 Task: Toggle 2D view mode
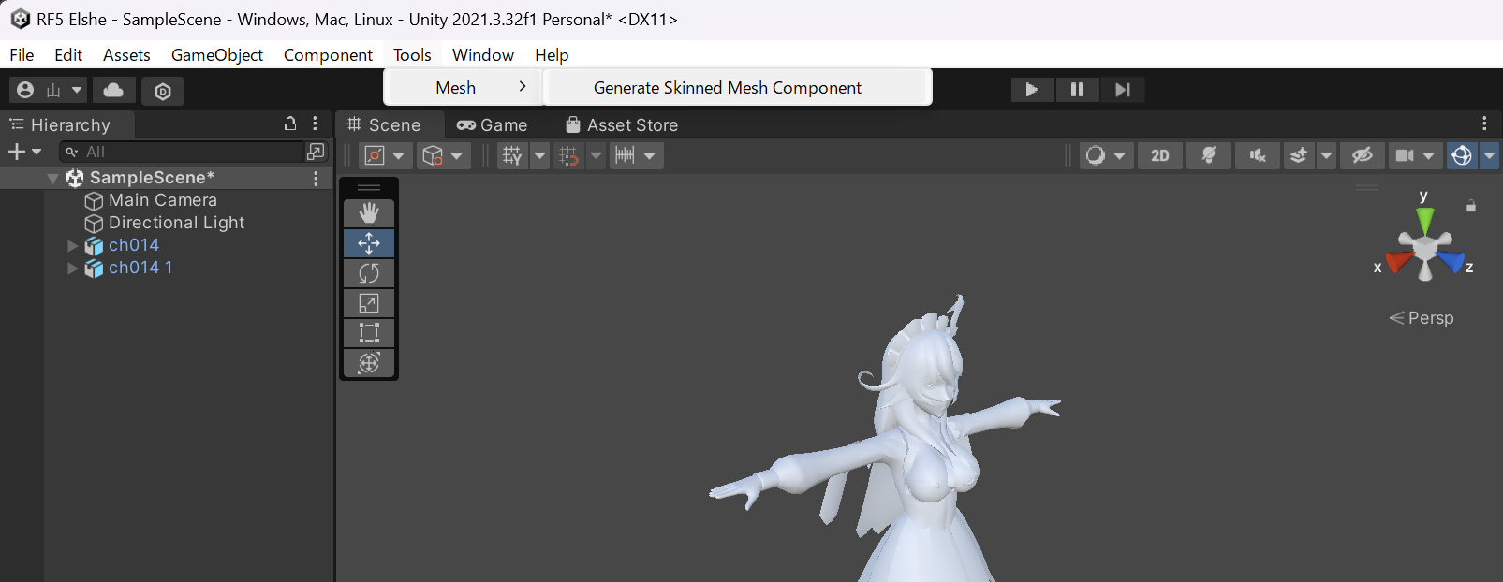coord(1160,155)
